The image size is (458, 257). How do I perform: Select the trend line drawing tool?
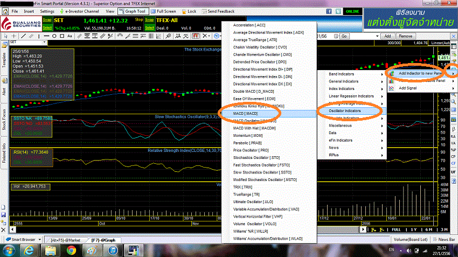click(x=23, y=36)
